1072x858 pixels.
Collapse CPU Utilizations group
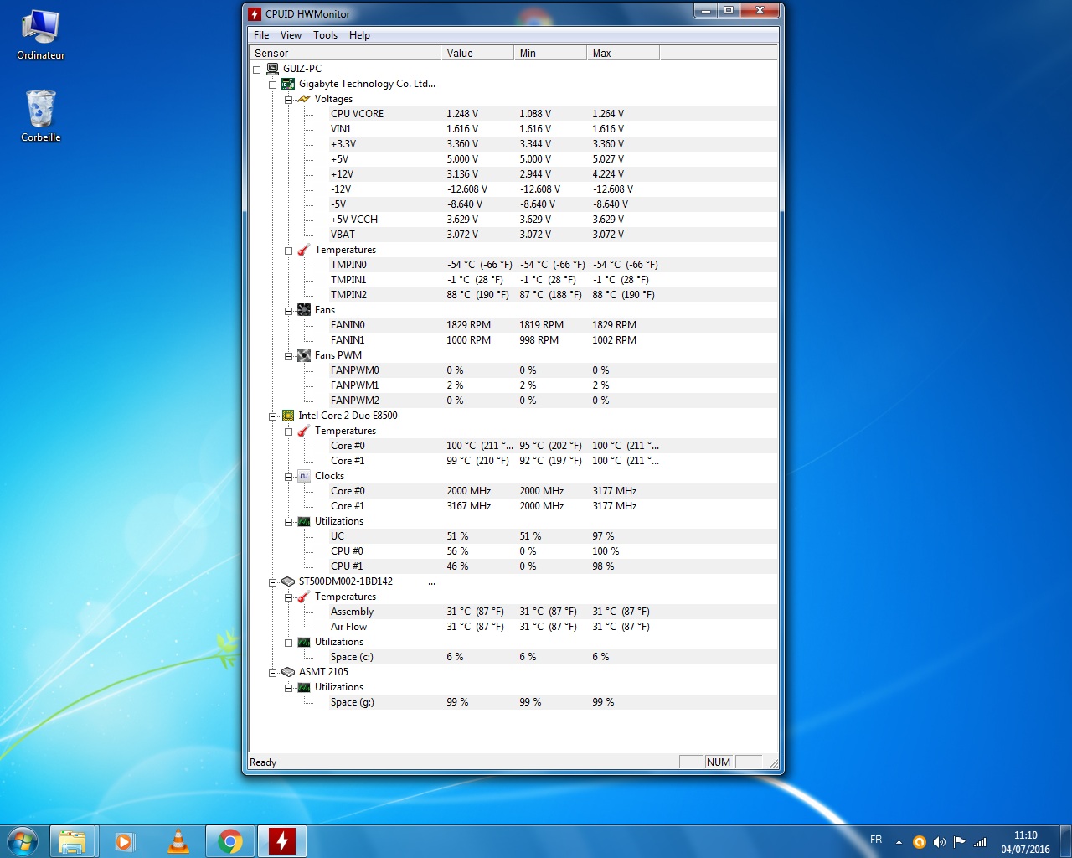tap(288, 522)
